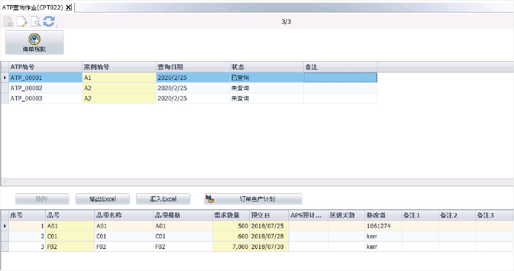The image size is (514, 271).
Task: Select the ATP查询作业(CPT022) tab
Action: [x=33, y=7]
